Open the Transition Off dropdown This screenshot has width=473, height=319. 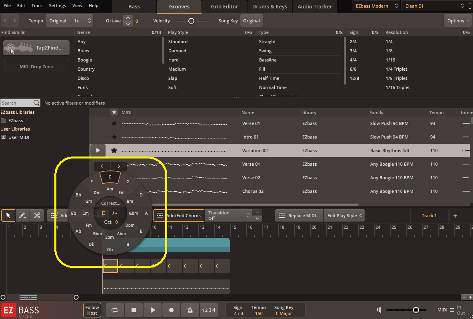coord(228,215)
